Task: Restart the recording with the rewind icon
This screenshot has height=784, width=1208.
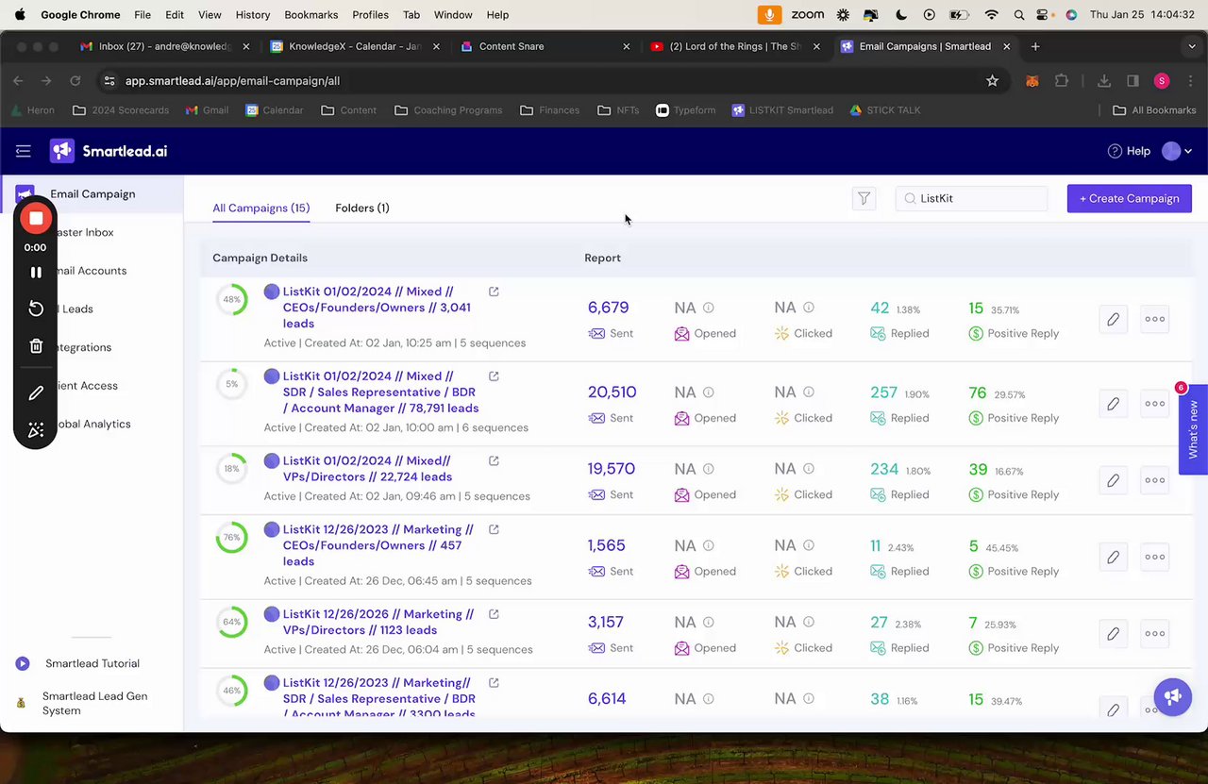Action: click(36, 309)
